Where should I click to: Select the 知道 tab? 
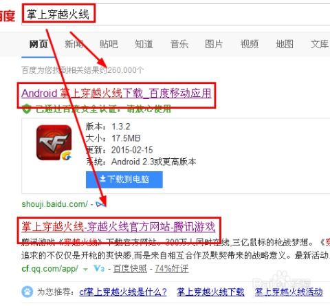(144, 44)
